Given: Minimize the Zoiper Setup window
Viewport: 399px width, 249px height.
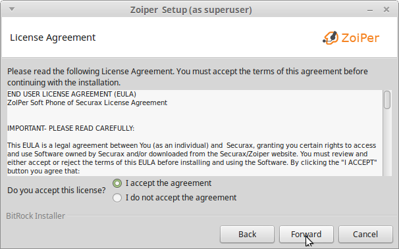Looking at the screenshot, I should tap(370, 11).
